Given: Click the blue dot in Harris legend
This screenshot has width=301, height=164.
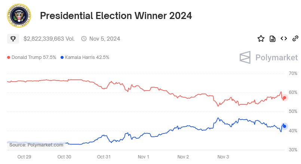Looking at the screenshot, I should tap(62, 57).
